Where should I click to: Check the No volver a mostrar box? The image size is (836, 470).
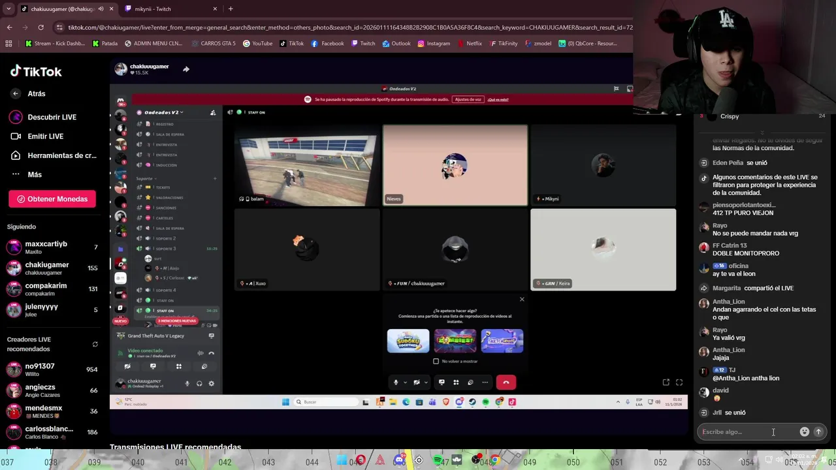(x=436, y=361)
